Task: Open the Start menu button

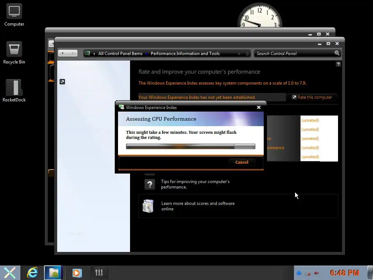Action: click(x=10, y=273)
